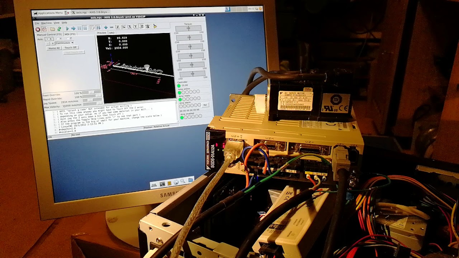Click the G-code listing scrollbar
The width and height of the screenshot is (459, 258).
click(x=178, y=112)
